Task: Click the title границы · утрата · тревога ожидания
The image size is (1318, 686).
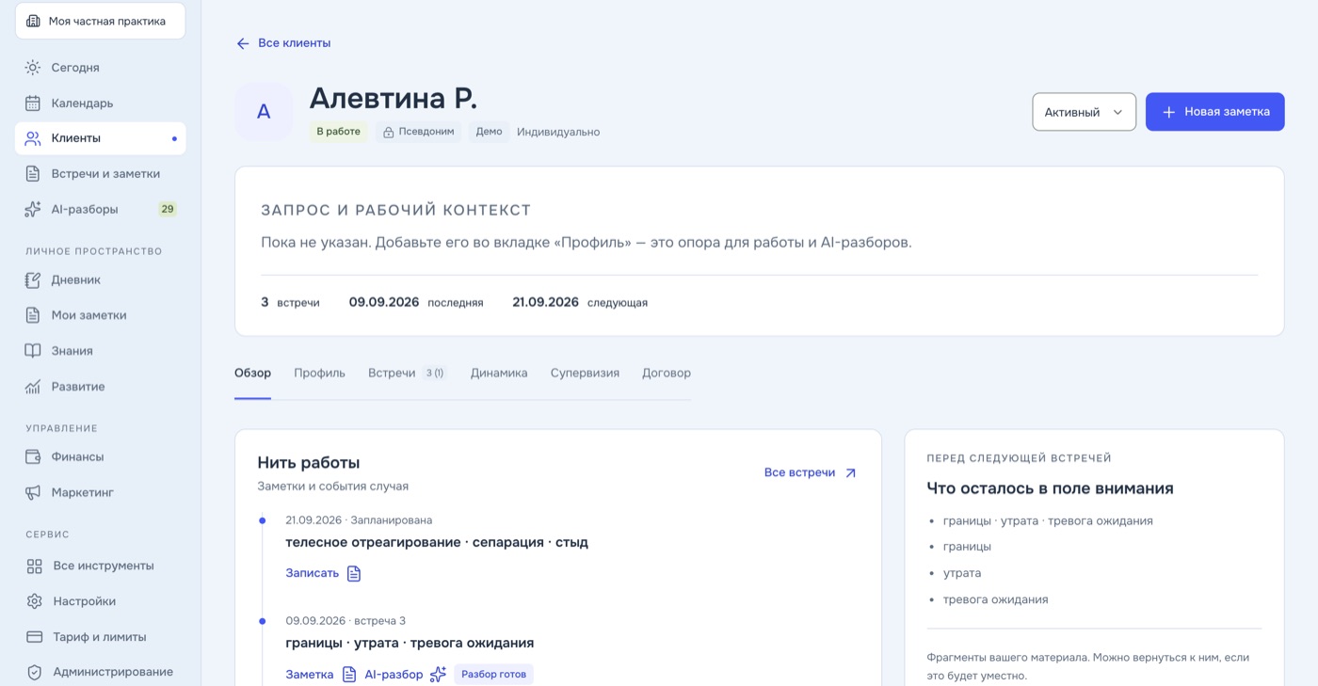Action: pos(410,644)
